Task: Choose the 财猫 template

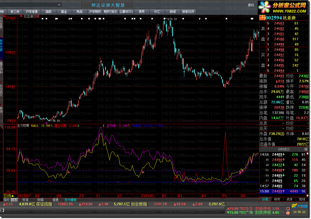Action: tap(40, 200)
